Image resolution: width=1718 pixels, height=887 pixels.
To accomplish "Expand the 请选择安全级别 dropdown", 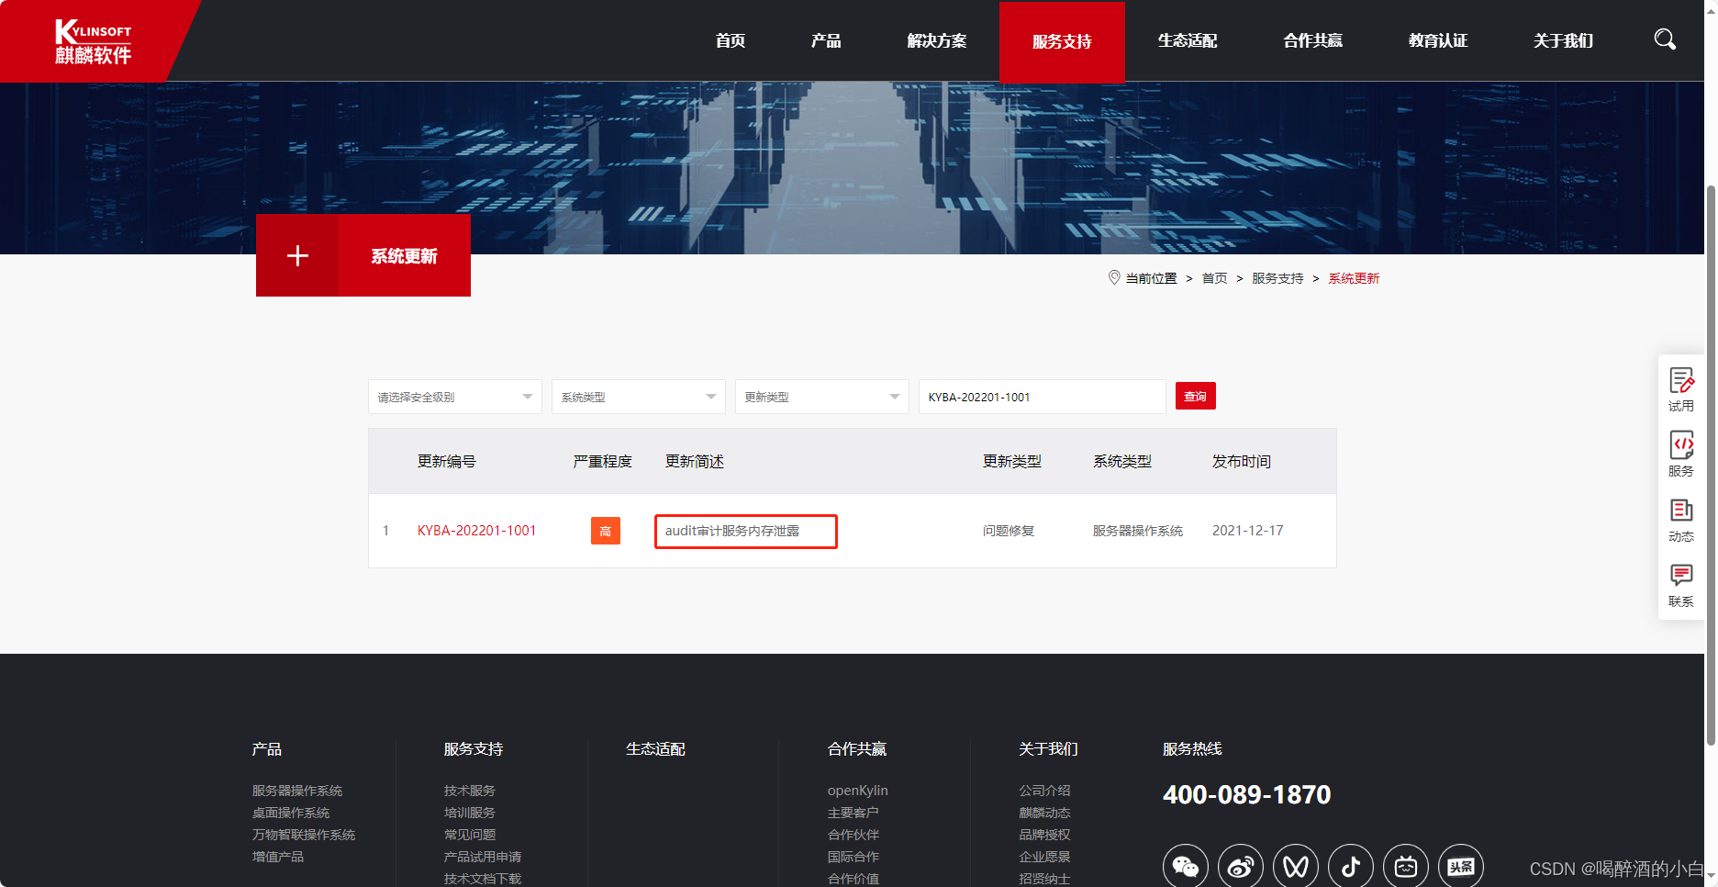I will 454,396.
